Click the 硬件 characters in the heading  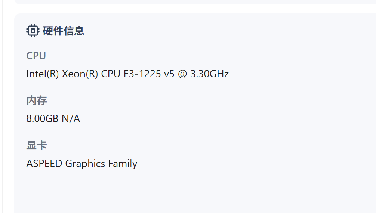click(x=53, y=31)
